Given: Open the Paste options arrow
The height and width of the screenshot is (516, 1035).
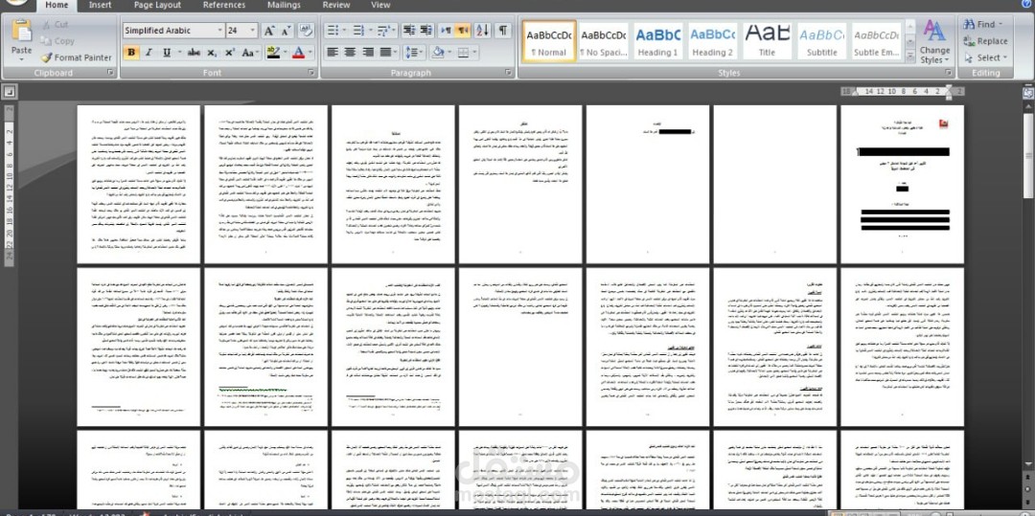Looking at the screenshot, I should pyautogui.click(x=21, y=59).
